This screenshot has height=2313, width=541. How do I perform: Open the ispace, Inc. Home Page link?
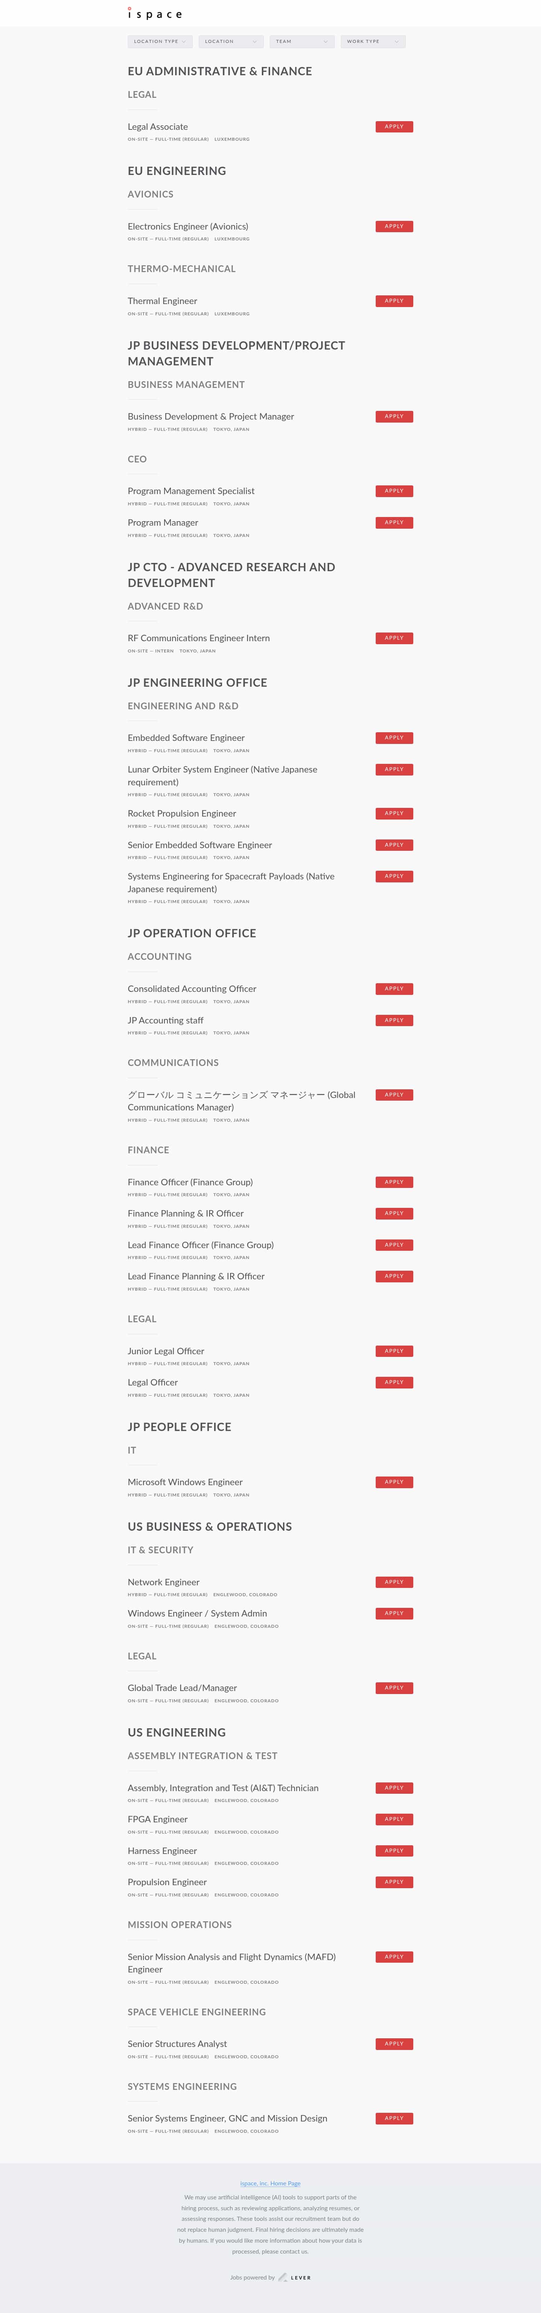[270, 2183]
